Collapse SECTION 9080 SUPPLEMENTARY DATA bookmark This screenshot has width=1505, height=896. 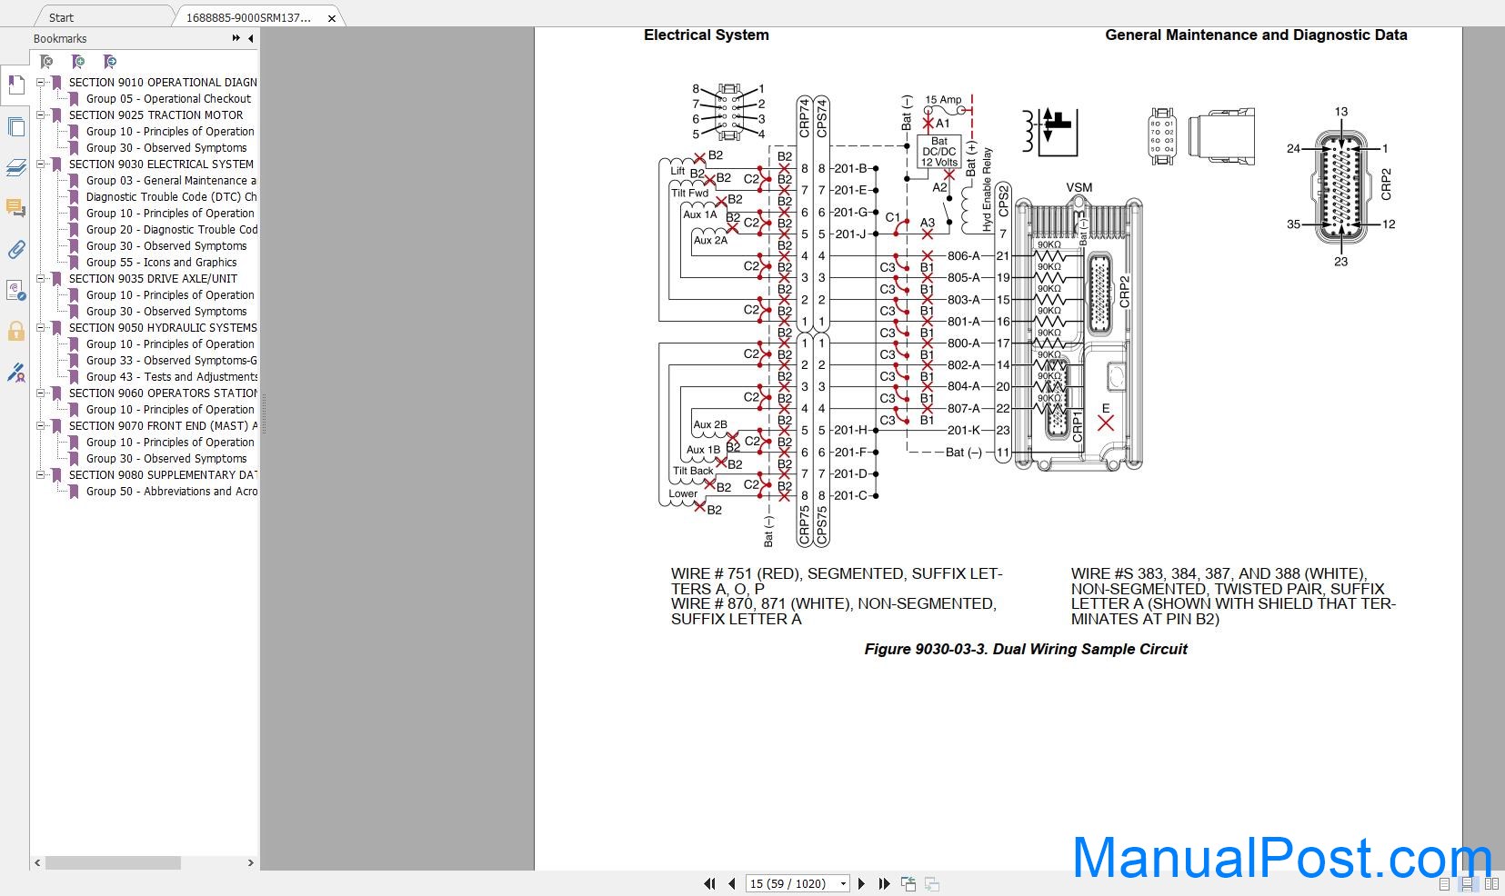(x=41, y=474)
